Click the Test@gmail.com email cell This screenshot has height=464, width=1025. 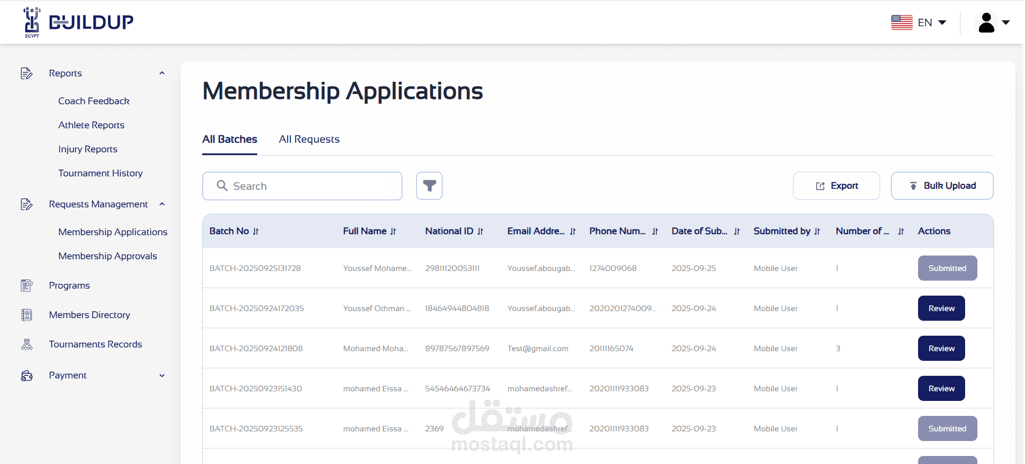538,349
